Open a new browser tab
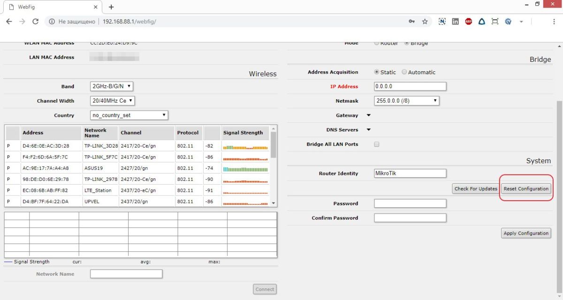 (x=111, y=7)
